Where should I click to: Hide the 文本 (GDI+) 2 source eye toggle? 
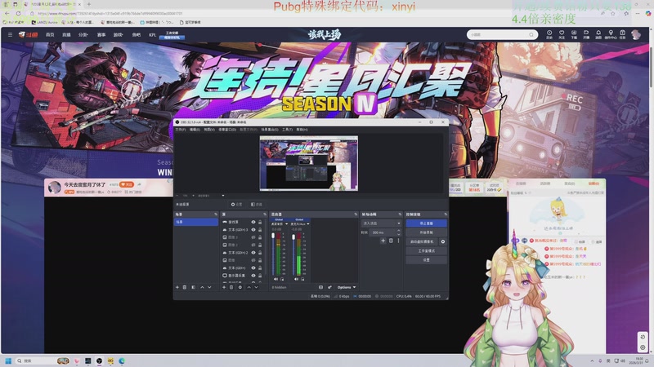253,253
